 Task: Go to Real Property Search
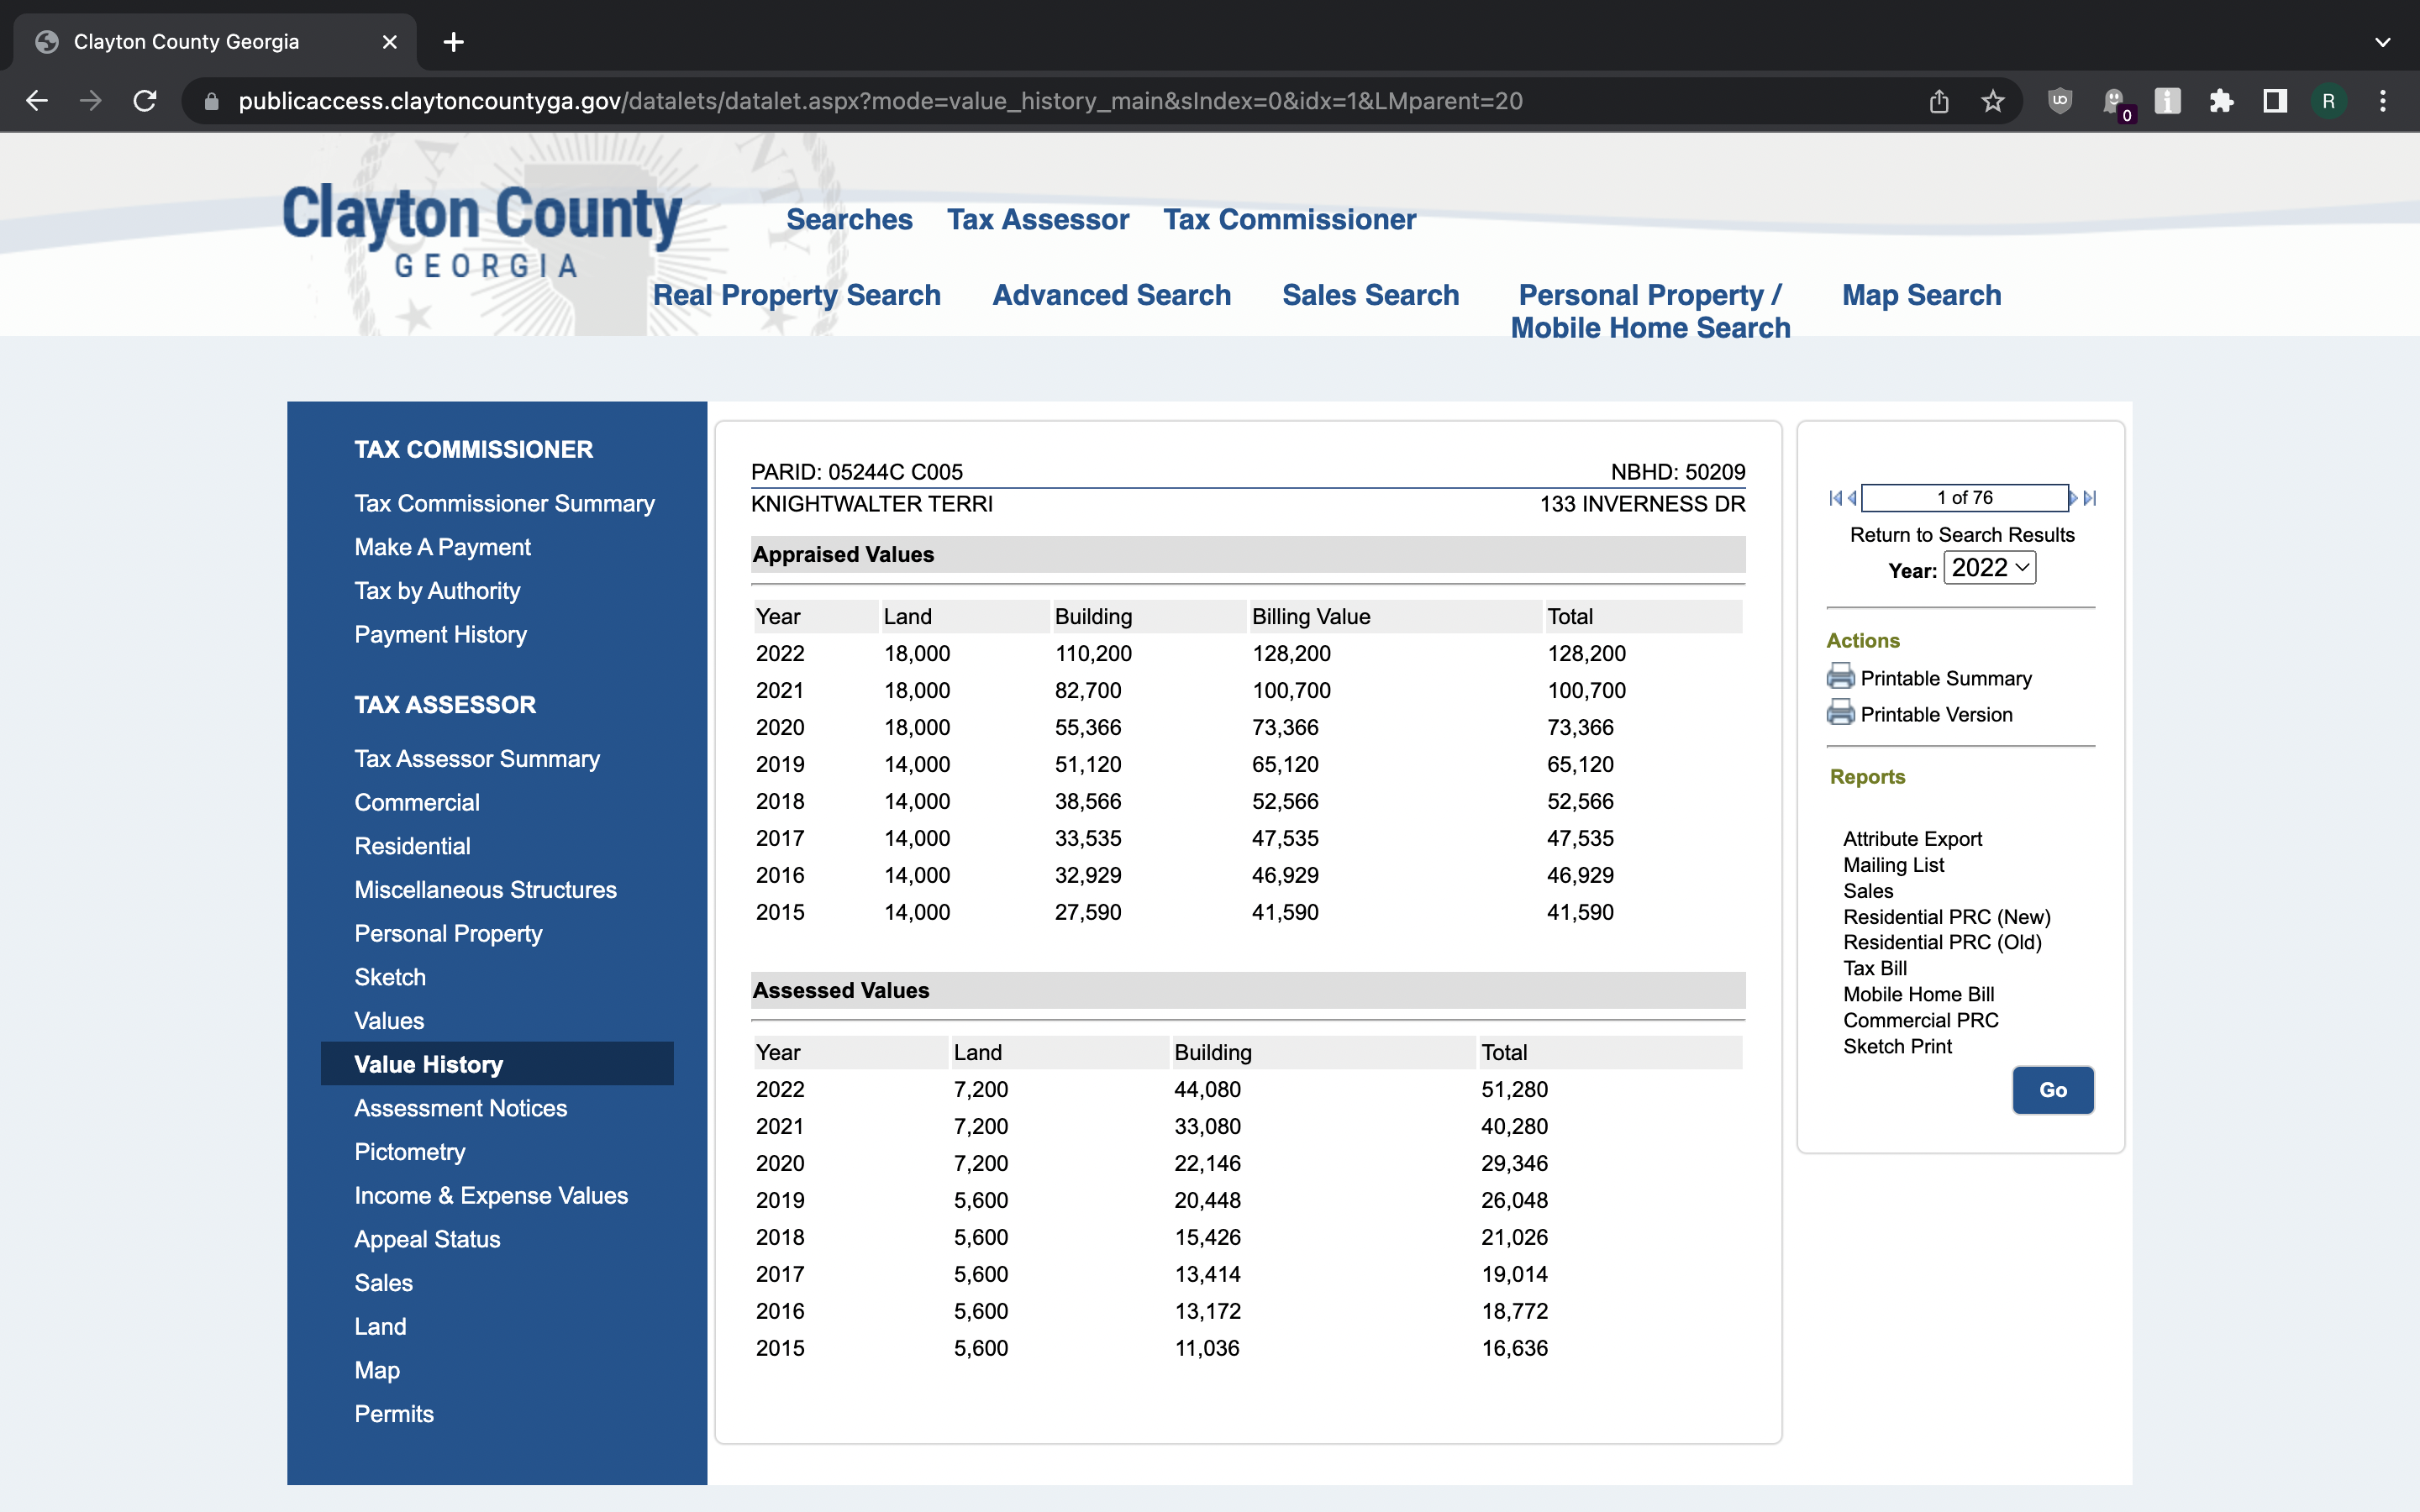[x=797, y=295]
